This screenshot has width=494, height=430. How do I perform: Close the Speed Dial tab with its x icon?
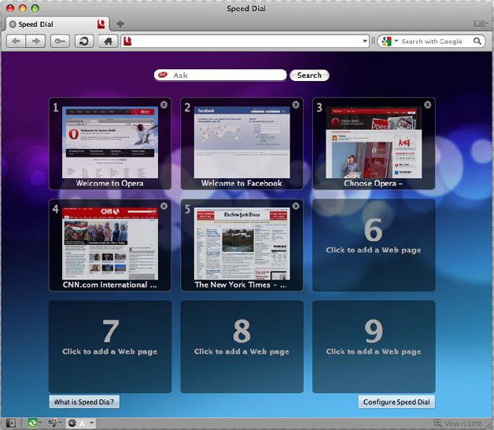[13, 24]
